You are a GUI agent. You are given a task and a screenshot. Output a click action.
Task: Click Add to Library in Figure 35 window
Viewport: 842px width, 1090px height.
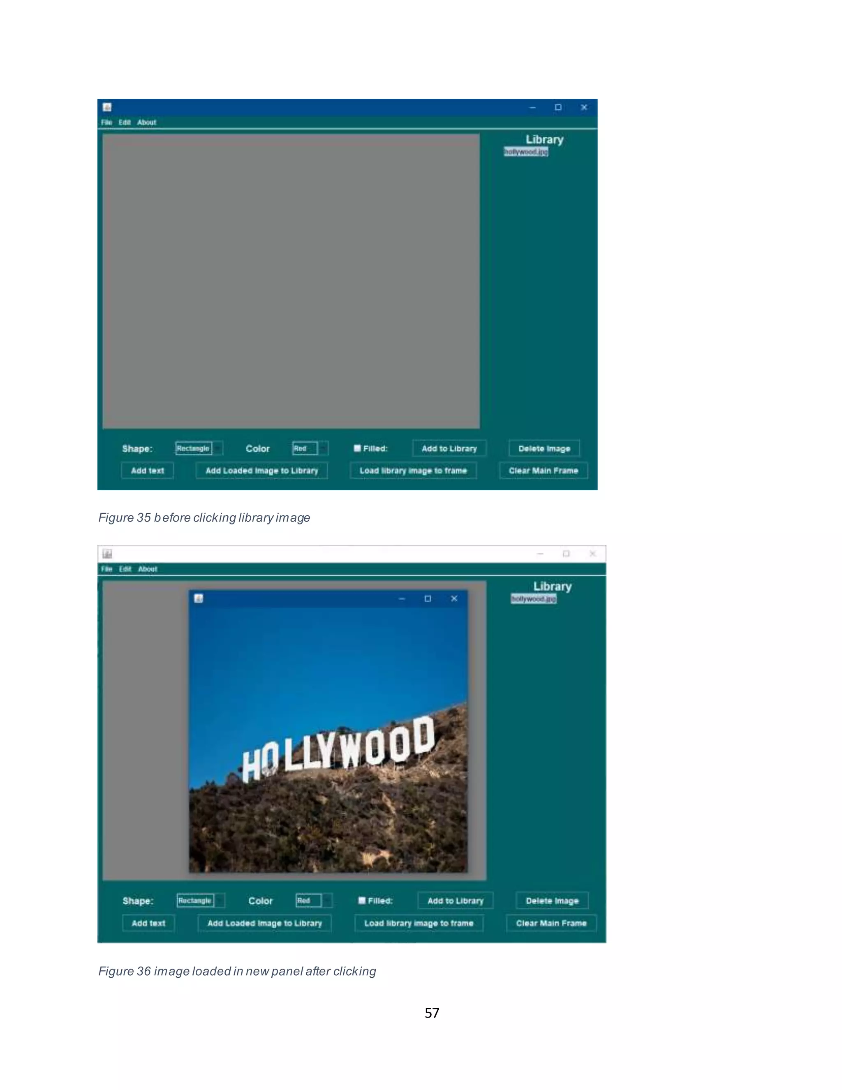coord(449,448)
